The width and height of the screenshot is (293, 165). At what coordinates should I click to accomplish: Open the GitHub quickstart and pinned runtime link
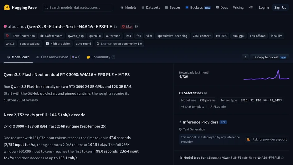[59, 93]
